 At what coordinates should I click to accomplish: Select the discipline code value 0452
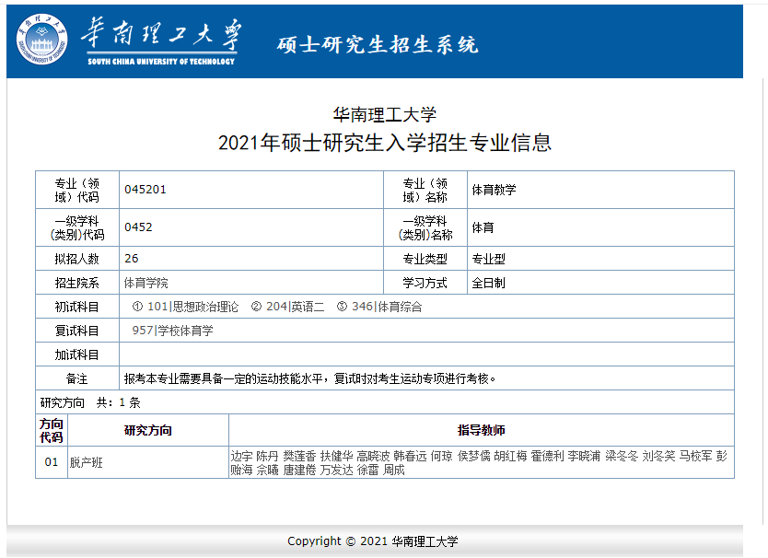(138, 227)
